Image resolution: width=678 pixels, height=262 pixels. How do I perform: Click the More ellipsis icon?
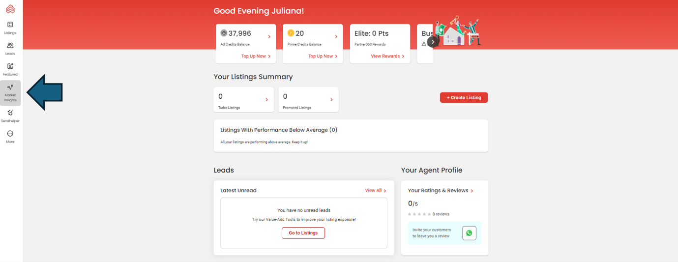click(10, 136)
